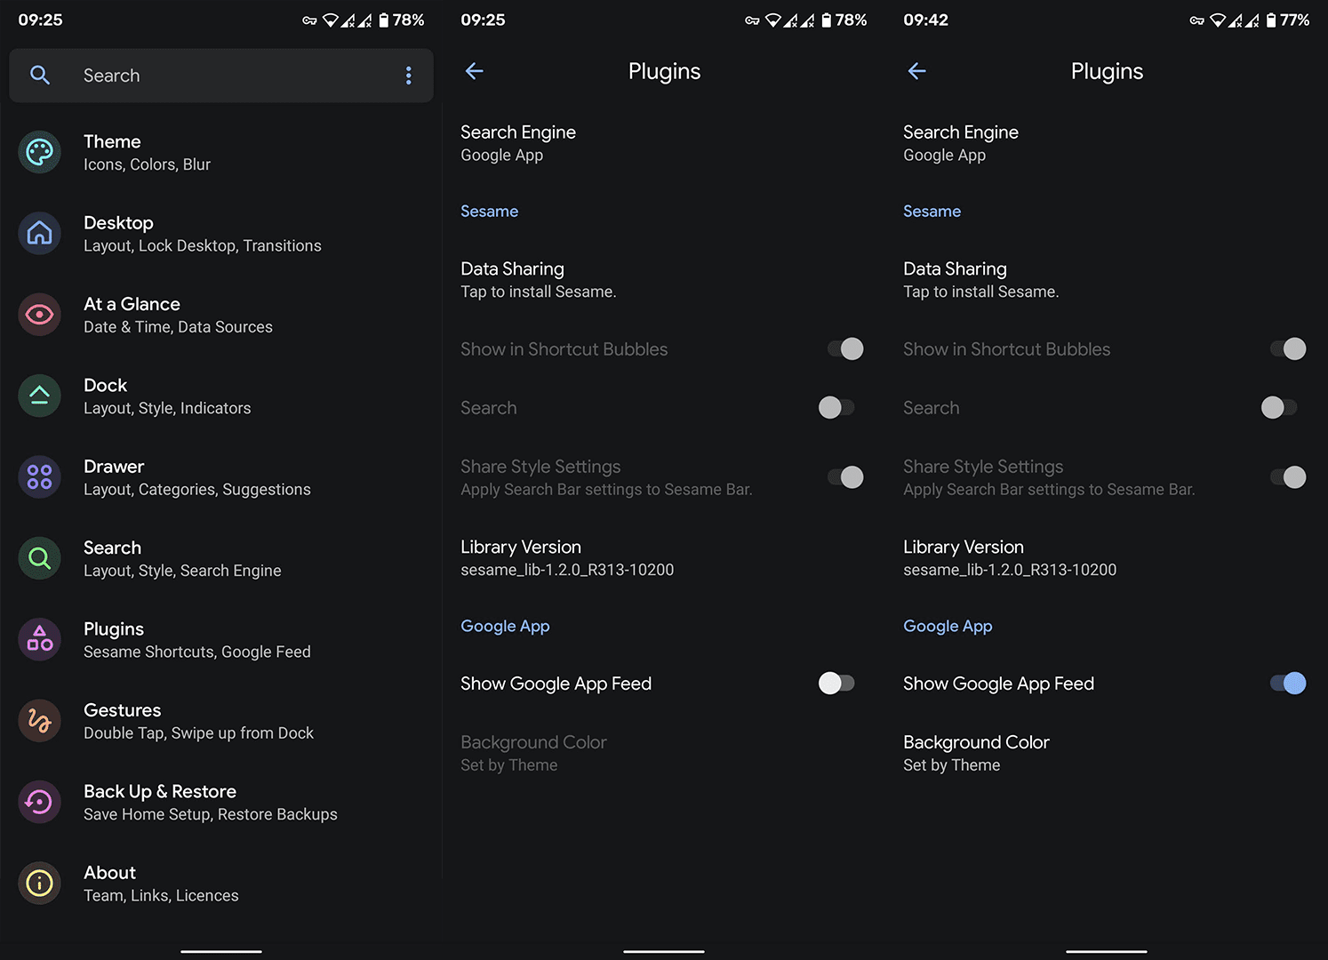The height and width of the screenshot is (960, 1328).
Task: Open Plugins settings entry
Action: (x=221, y=639)
